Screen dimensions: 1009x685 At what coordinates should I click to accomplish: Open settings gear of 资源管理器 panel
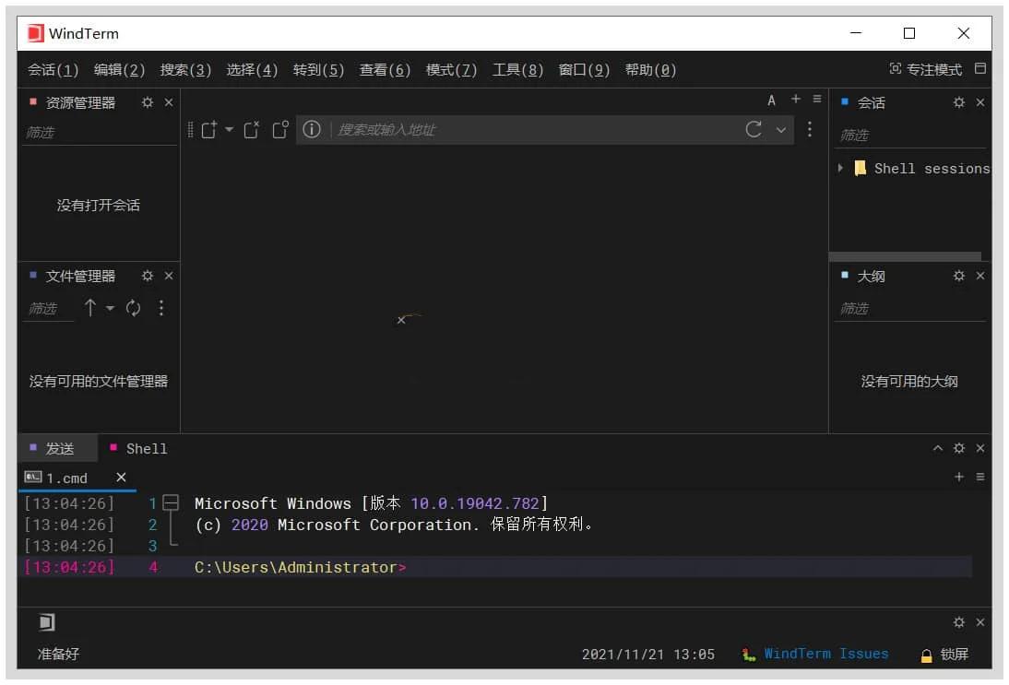pyautogui.click(x=148, y=102)
